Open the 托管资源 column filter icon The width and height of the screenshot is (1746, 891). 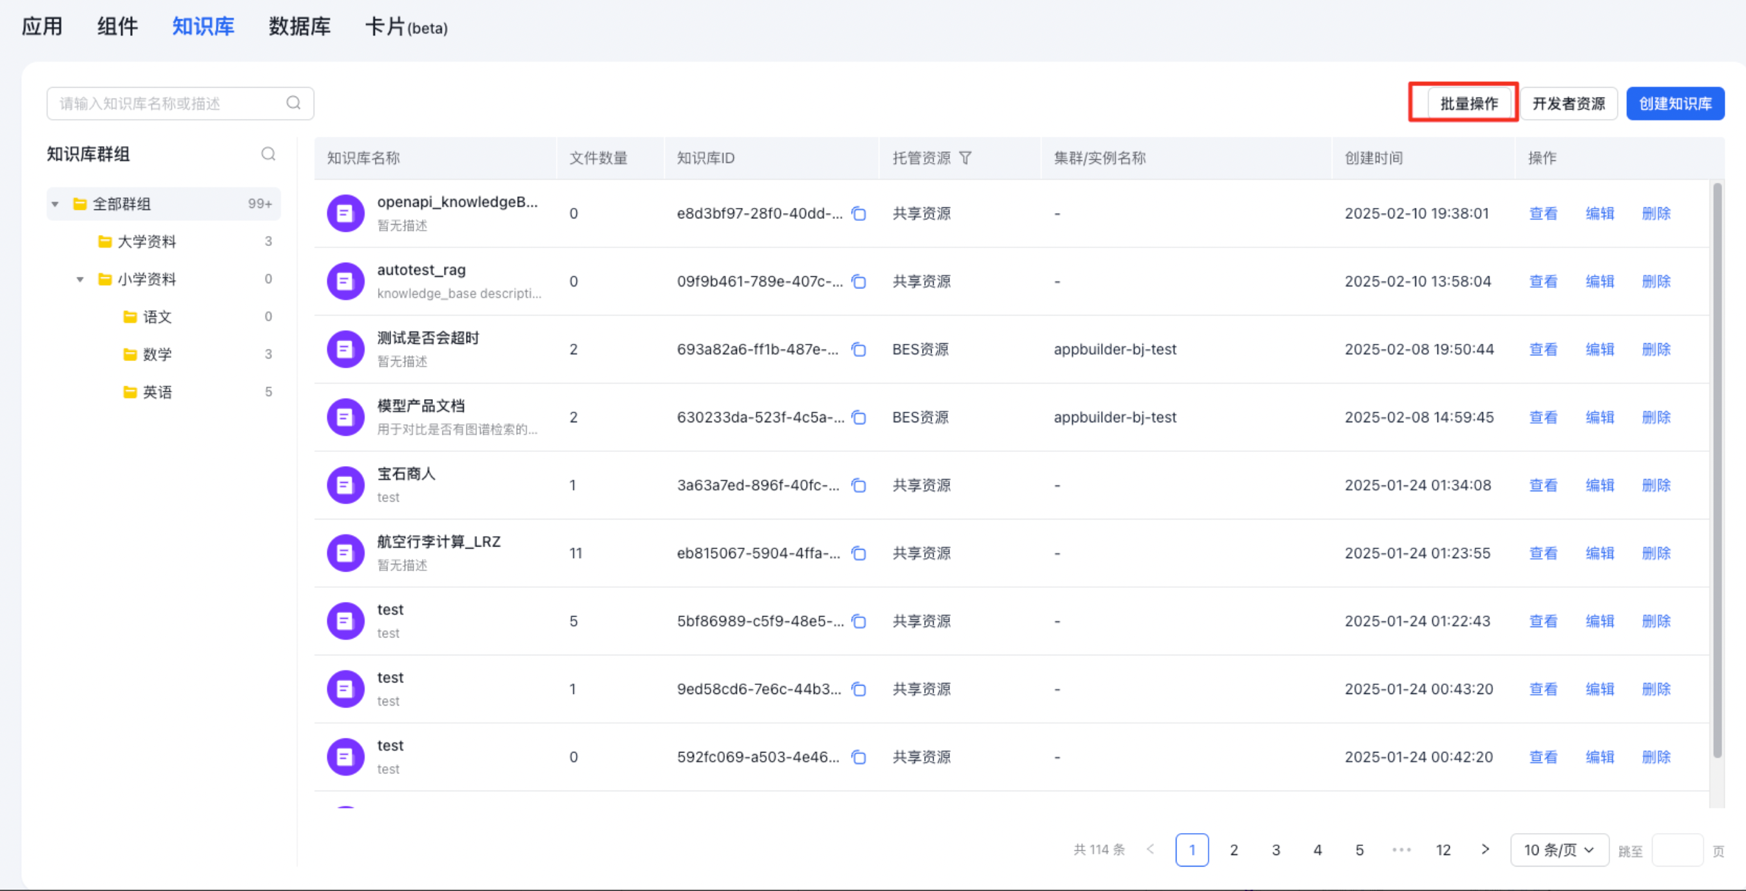[x=966, y=158]
